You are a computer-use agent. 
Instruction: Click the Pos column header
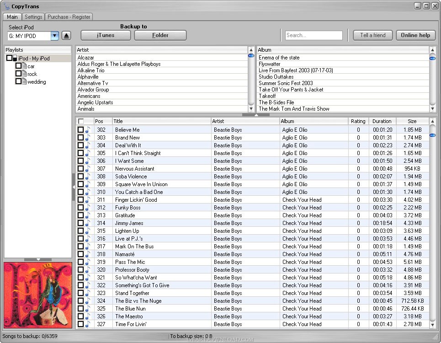point(103,121)
